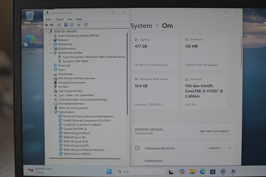This screenshot has height=177, width=266.
Task: Open the Arkiv menu
Action: click(49, 19)
